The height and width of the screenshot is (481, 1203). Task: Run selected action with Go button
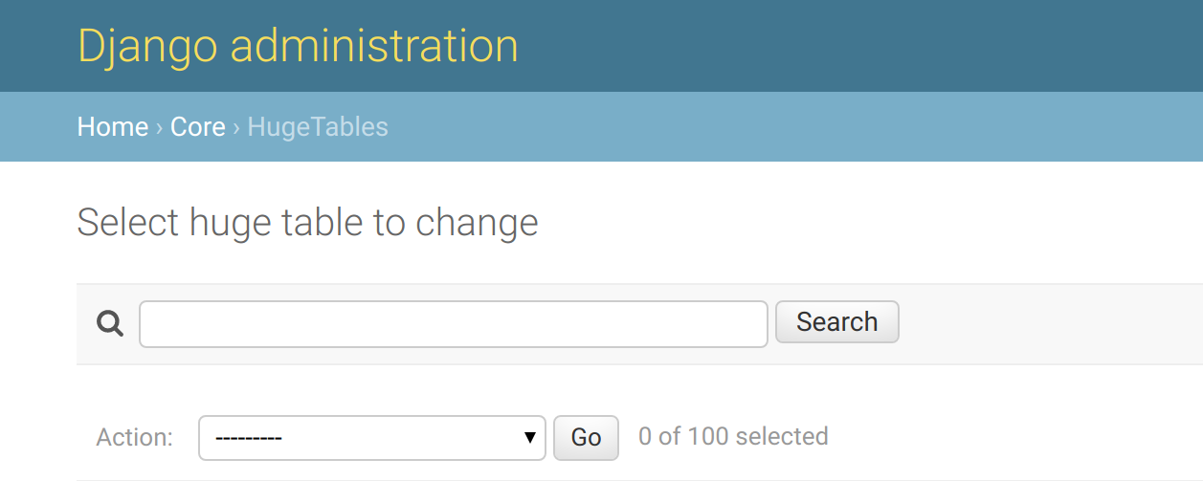pos(586,438)
